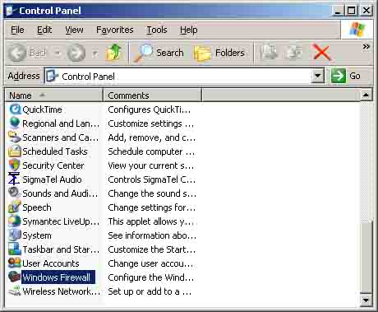
Task: Select the Sounds and Audio speaker icon
Action: tap(14, 193)
